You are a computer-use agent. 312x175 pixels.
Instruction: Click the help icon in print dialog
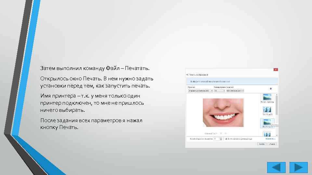[271, 88]
